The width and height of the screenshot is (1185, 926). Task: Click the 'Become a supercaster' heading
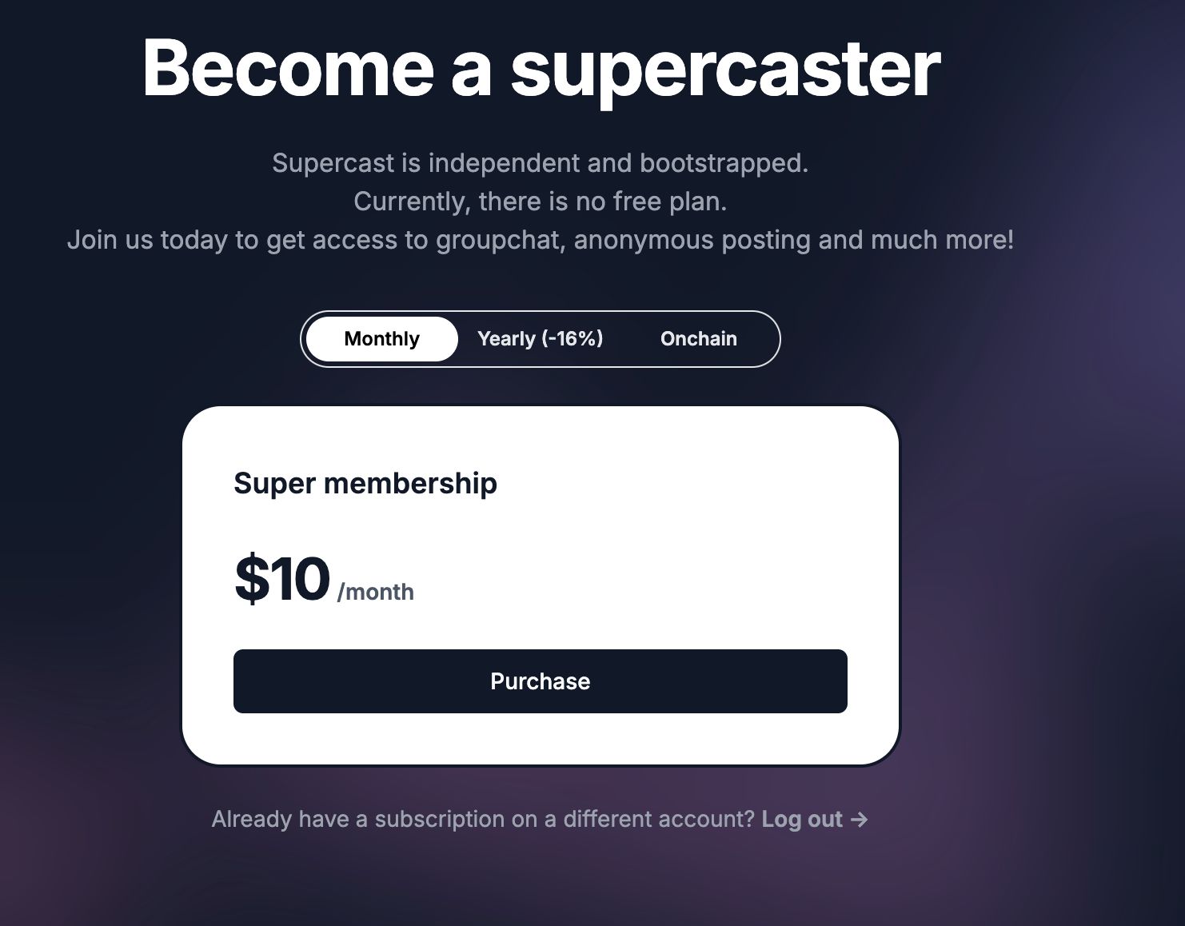pos(541,69)
